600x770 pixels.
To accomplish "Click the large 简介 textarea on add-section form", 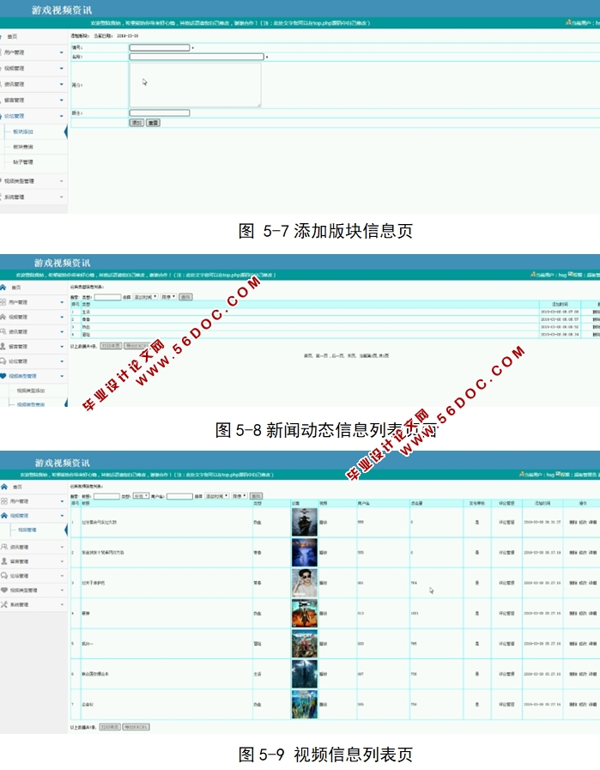I will pos(195,85).
